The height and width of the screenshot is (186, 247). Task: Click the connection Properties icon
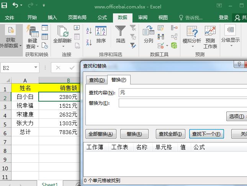(x=77, y=37)
